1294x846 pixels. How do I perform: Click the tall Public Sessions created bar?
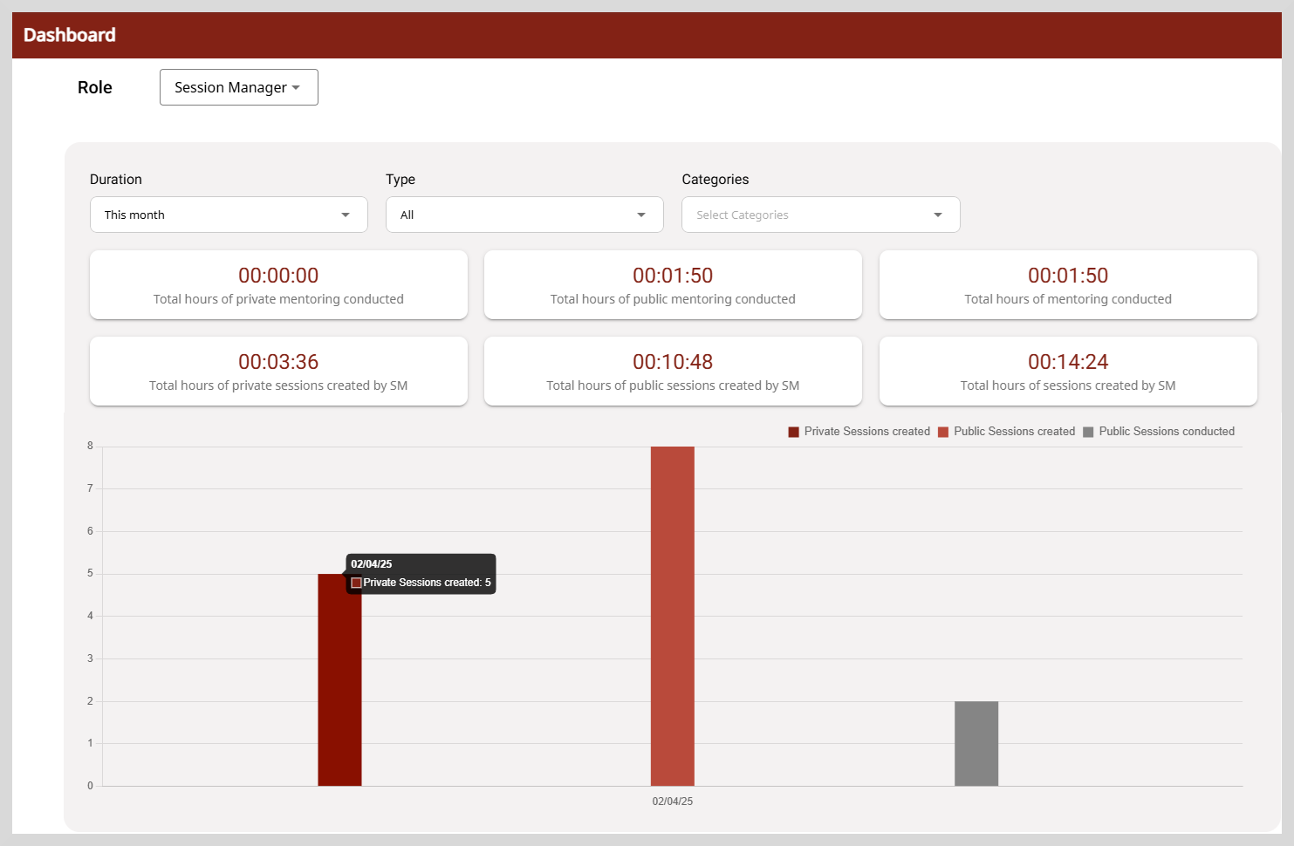pos(672,615)
